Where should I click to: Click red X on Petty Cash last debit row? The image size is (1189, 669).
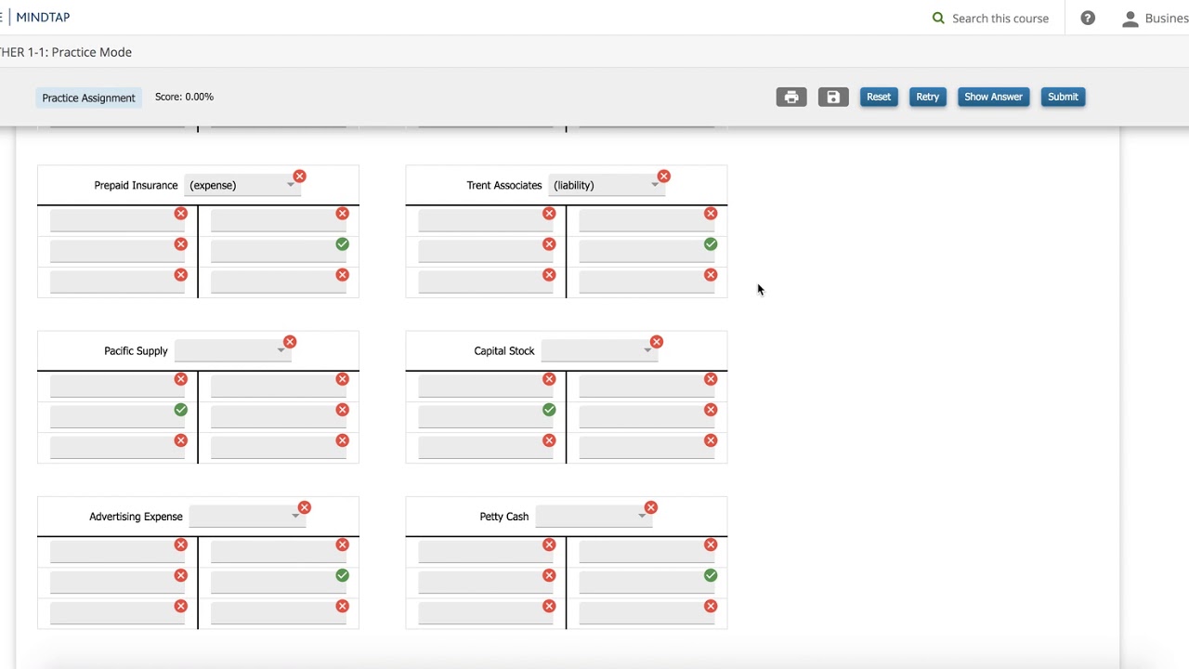(x=549, y=606)
